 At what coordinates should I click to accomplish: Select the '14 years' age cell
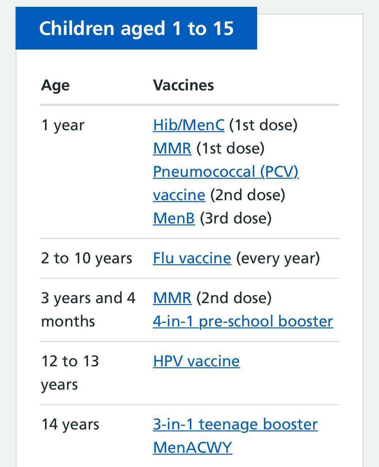(70, 425)
